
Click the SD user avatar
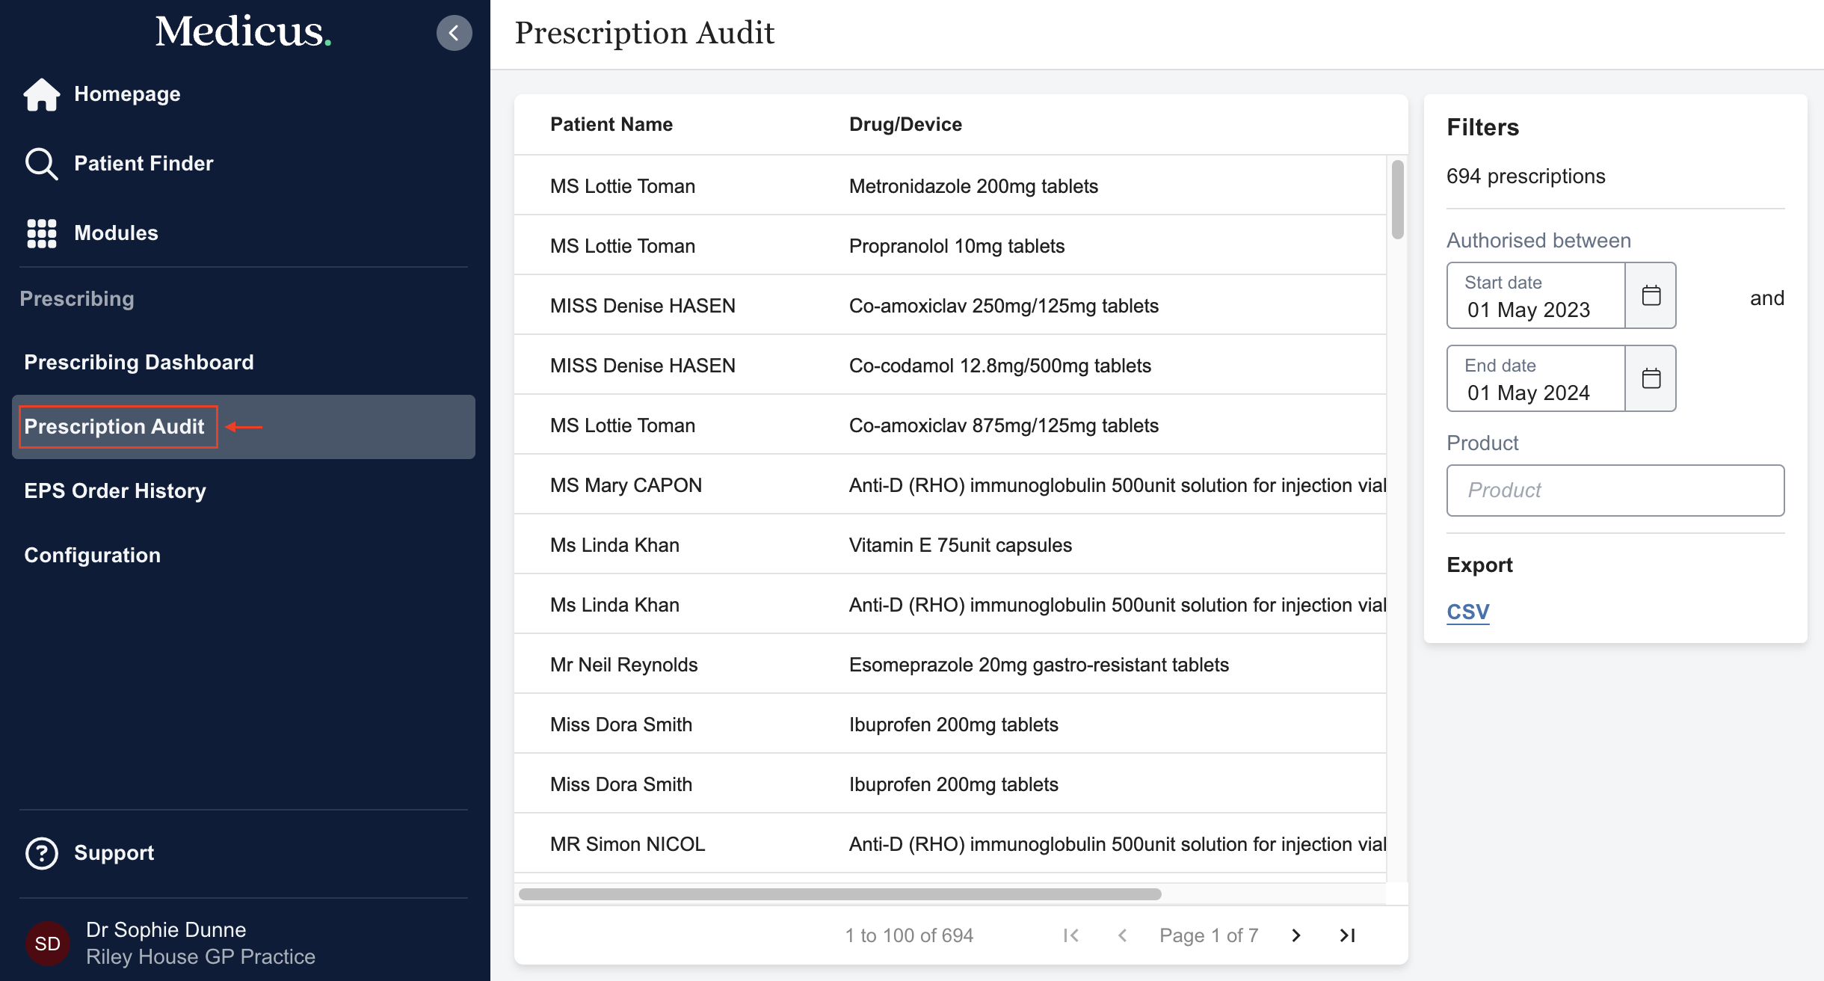coord(47,943)
